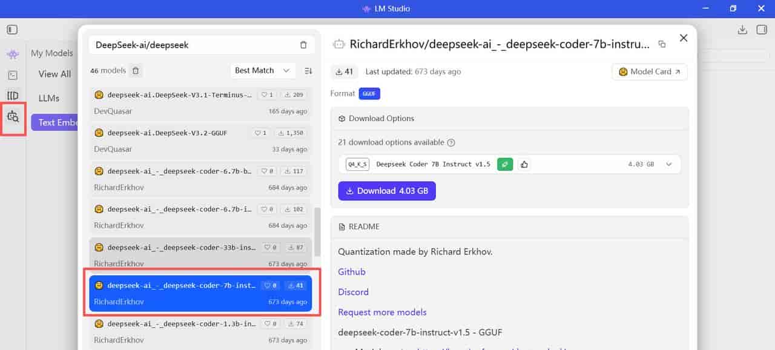Open the Github link in README
The width and height of the screenshot is (775, 350).
352,272
